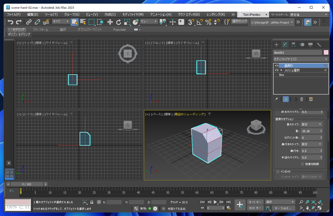Toggle Spinner Snap button
The width and height of the screenshot is (333, 216).
point(216,22)
